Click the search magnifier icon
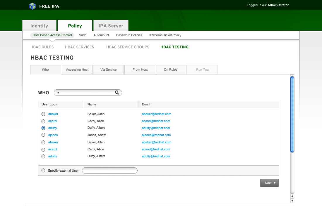Screen dimensions: 322x219 (117, 93)
